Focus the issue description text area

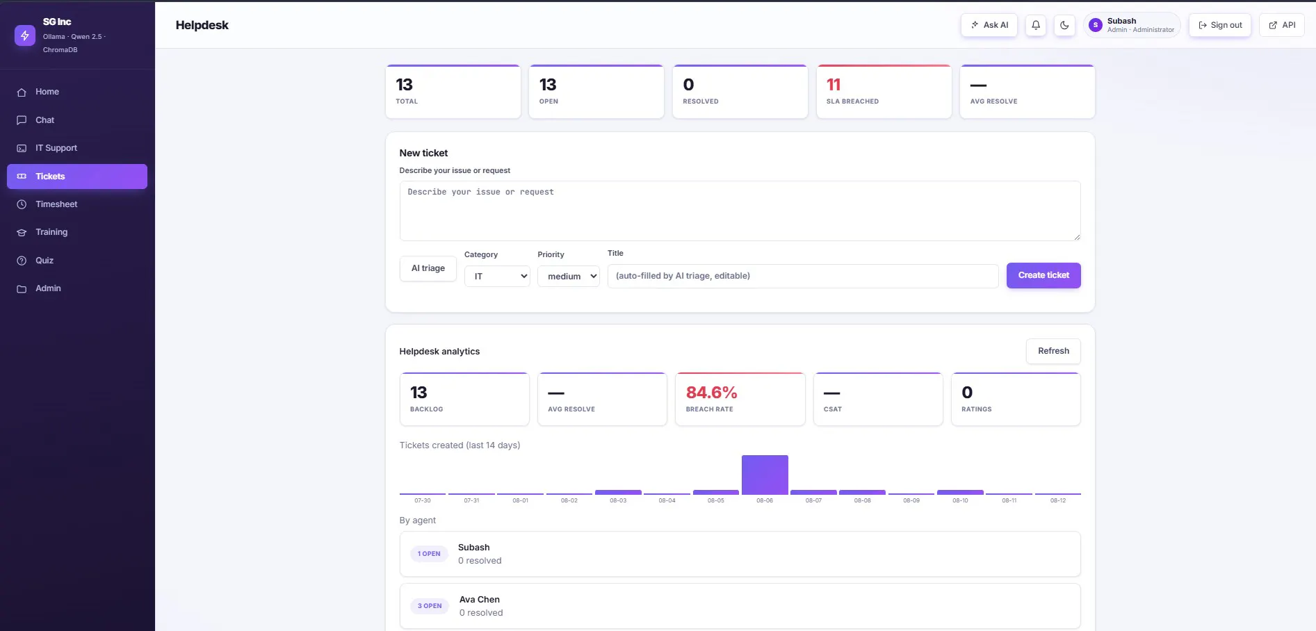click(x=740, y=211)
